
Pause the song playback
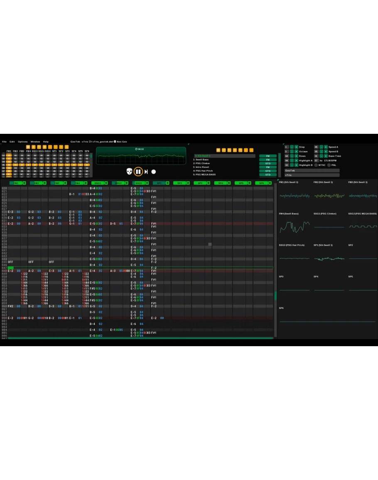[139, 172]
